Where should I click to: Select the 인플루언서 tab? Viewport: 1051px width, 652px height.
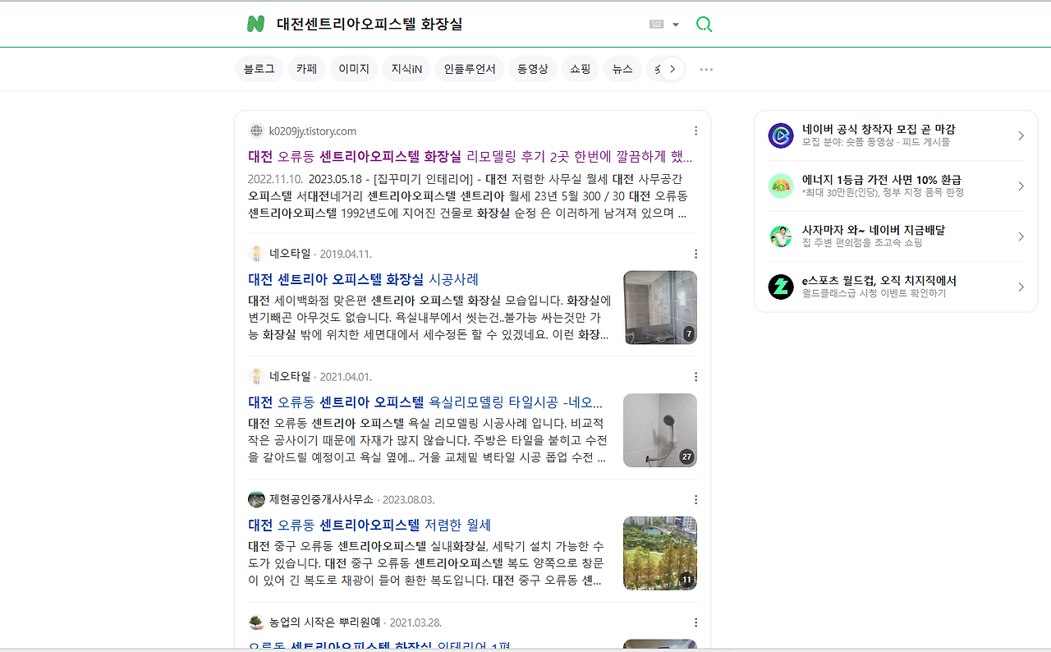click(x=470, y=69)
